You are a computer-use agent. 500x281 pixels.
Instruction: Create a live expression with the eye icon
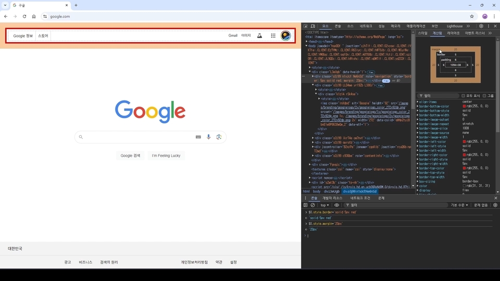336,205
